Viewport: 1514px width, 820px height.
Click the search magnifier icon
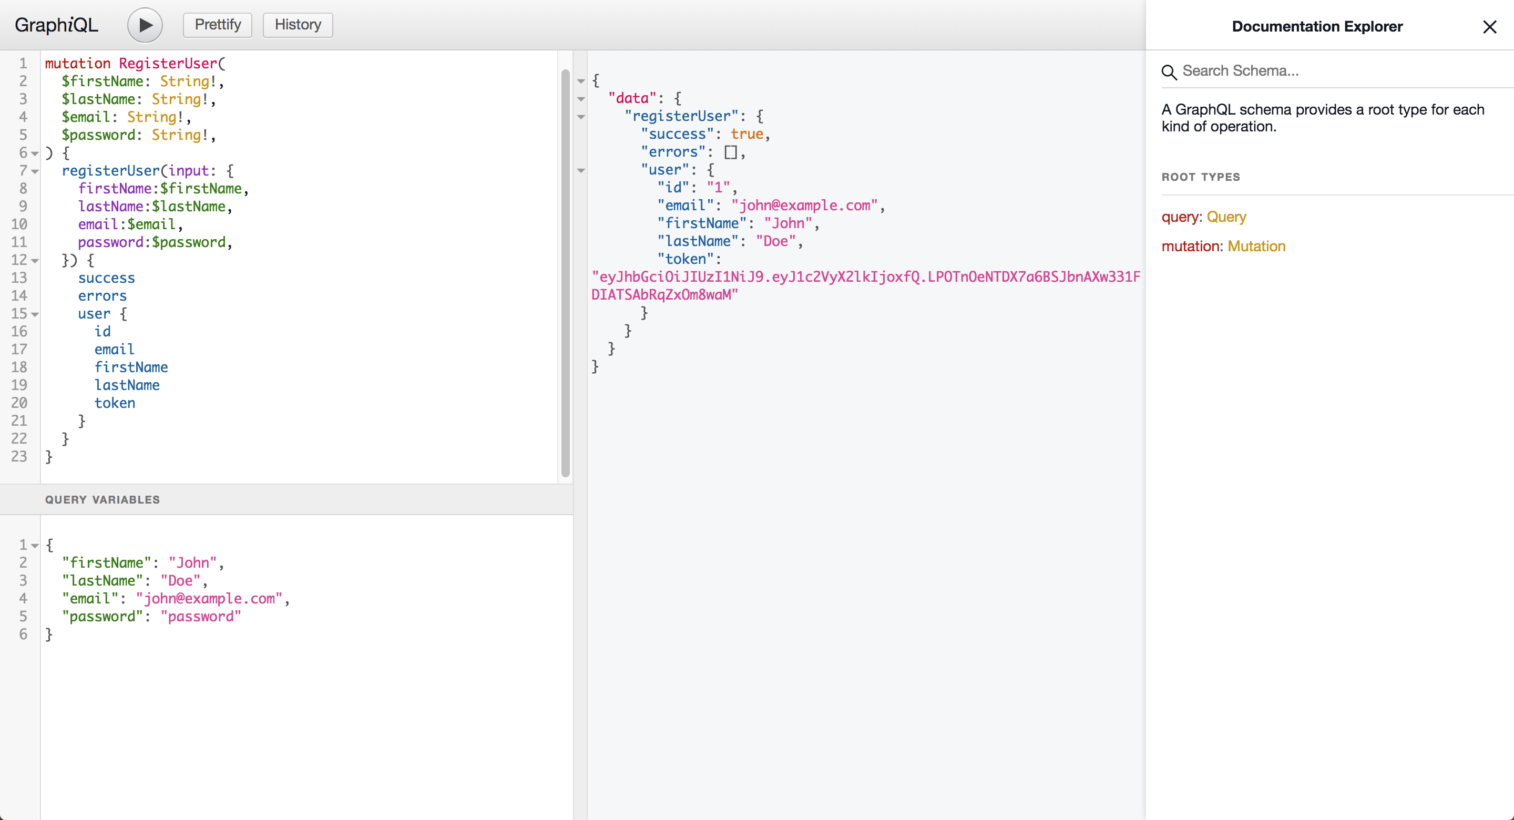click(1169, 71)
